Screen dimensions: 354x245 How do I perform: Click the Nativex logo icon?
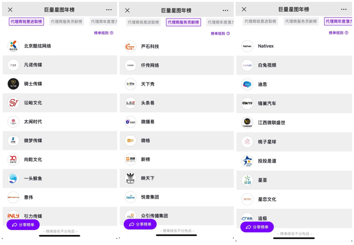(x=247, y=46)
